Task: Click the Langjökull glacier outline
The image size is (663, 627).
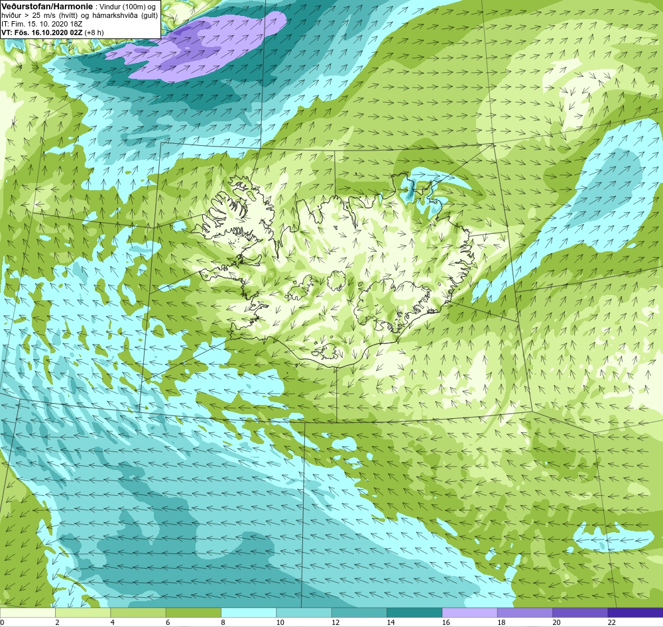Action: tap(301, 288)
